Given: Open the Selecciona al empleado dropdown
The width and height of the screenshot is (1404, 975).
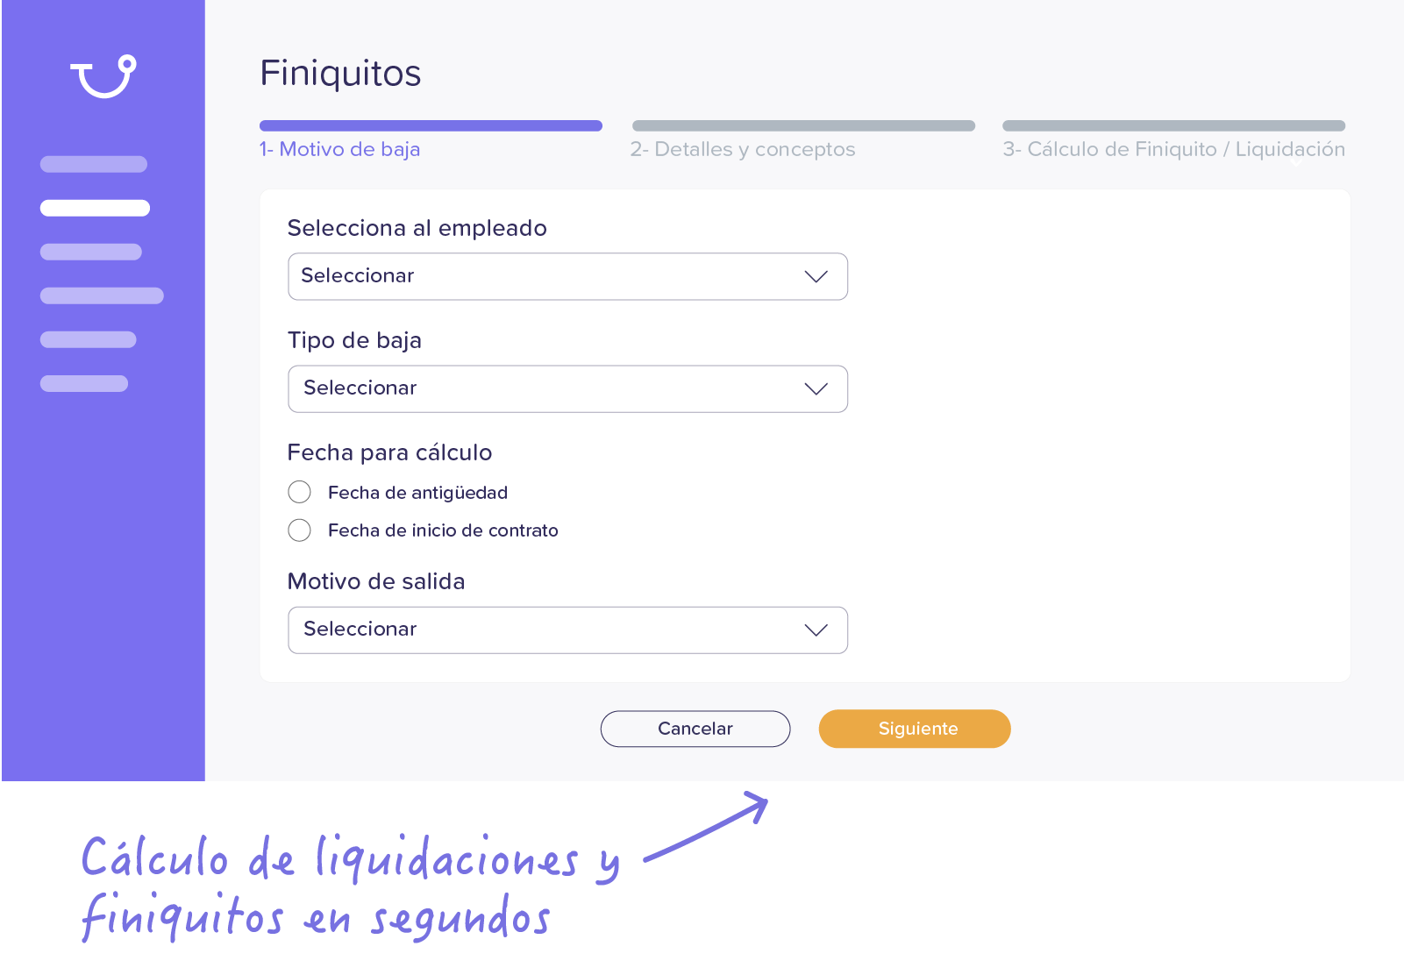Looking at the screenshot, I should (567, 276).
